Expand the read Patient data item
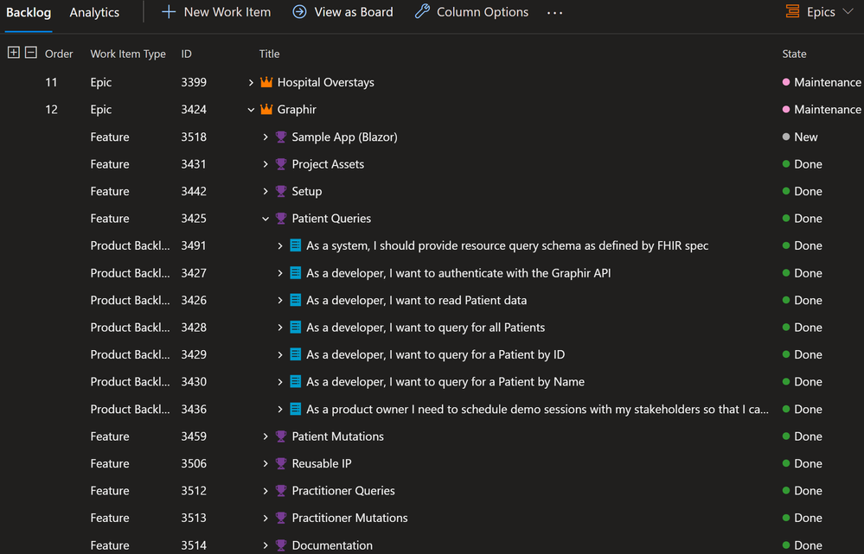 280,300
